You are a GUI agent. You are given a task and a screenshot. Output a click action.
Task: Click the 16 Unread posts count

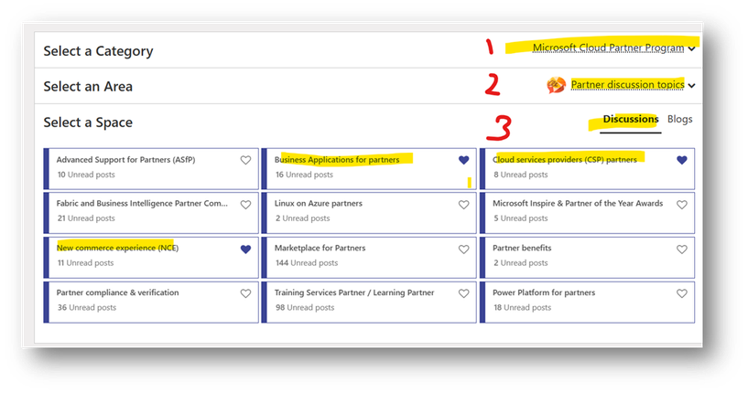coord(304,175)
